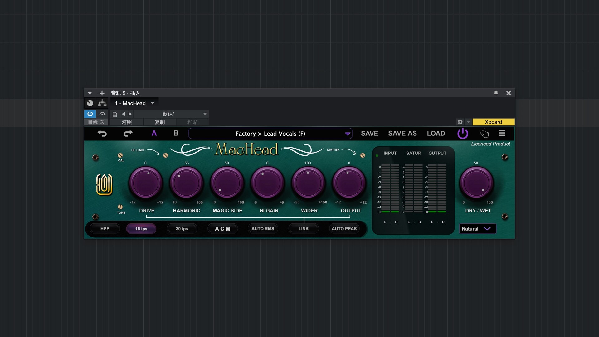Click the SAVE AS button
Image resolution: width=599 pixels, height=337 pixels.
402,134
